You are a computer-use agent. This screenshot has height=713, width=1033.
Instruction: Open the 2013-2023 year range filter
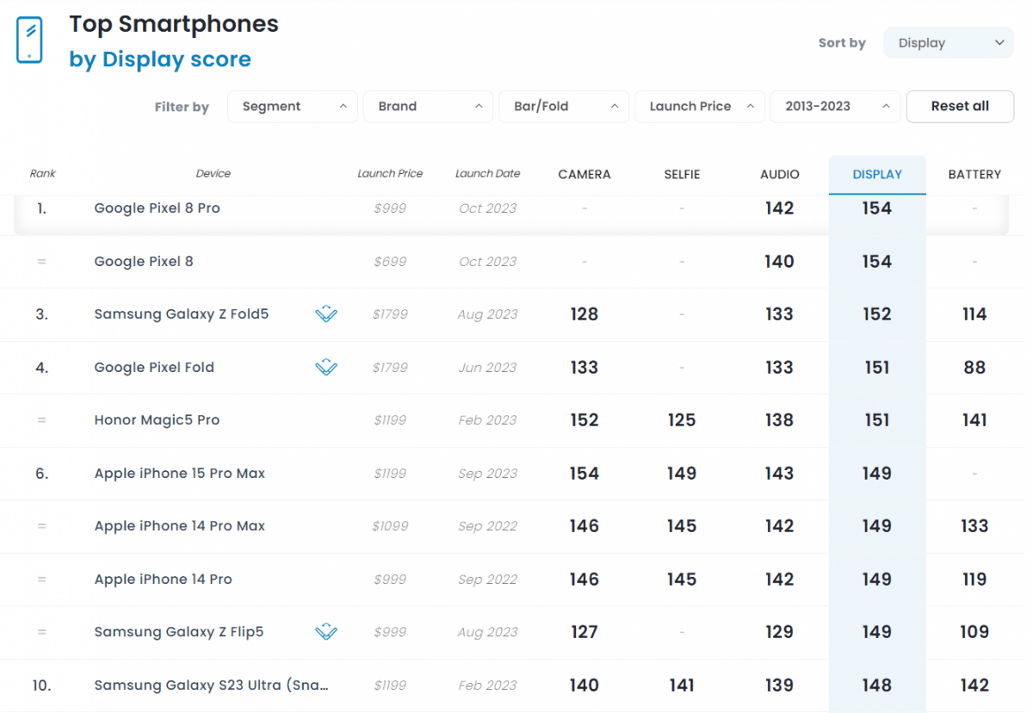point(835,107)
